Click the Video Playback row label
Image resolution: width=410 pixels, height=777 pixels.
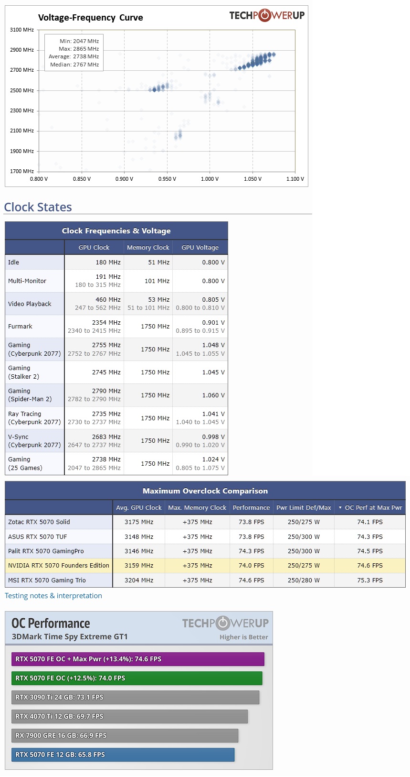tap(30, 304)
